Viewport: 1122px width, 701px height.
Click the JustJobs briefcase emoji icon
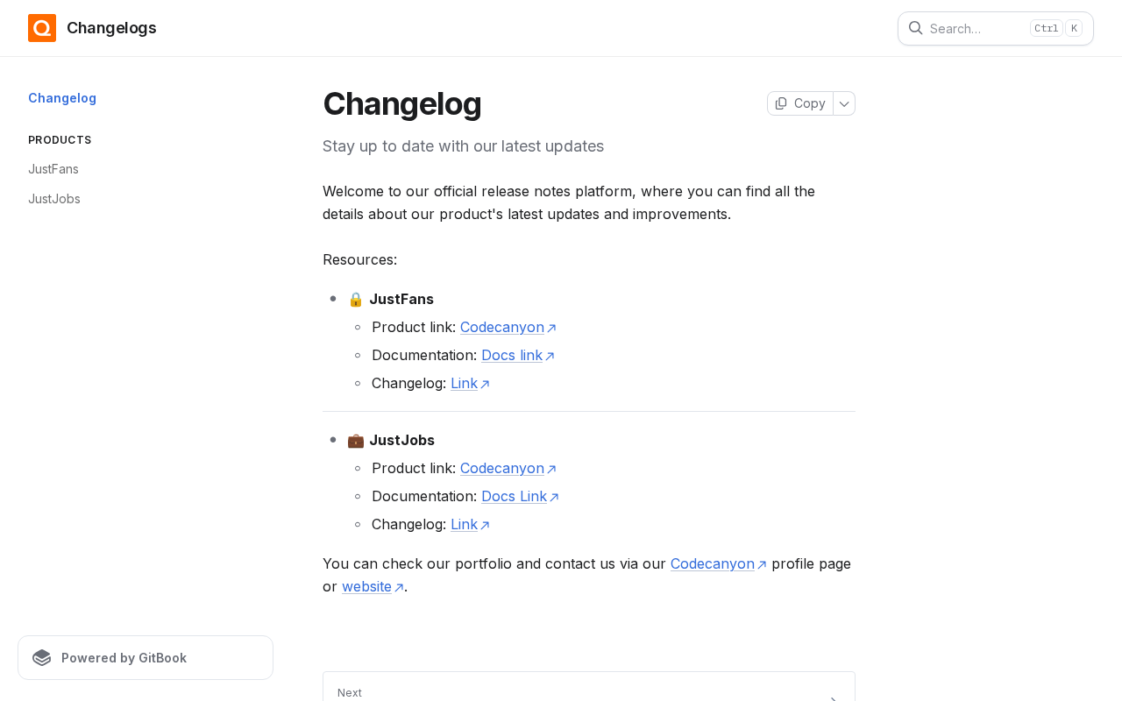click(x=356, y=440)
